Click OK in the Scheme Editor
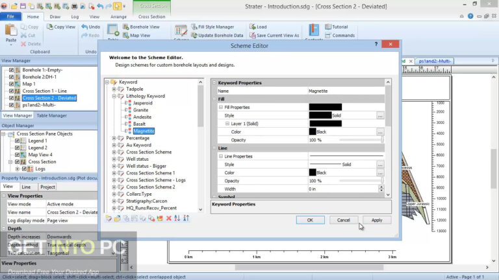Image resolution: width=499 pixels, height=280 pixels. point(310,220)
